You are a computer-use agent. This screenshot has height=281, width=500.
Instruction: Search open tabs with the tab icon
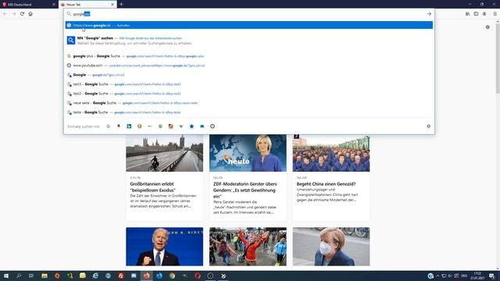pos(202,126)
